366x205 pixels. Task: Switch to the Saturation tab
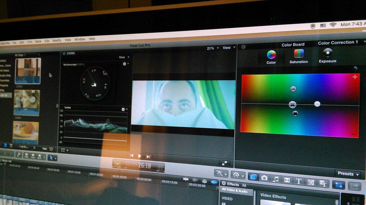(x=299, y=56)
